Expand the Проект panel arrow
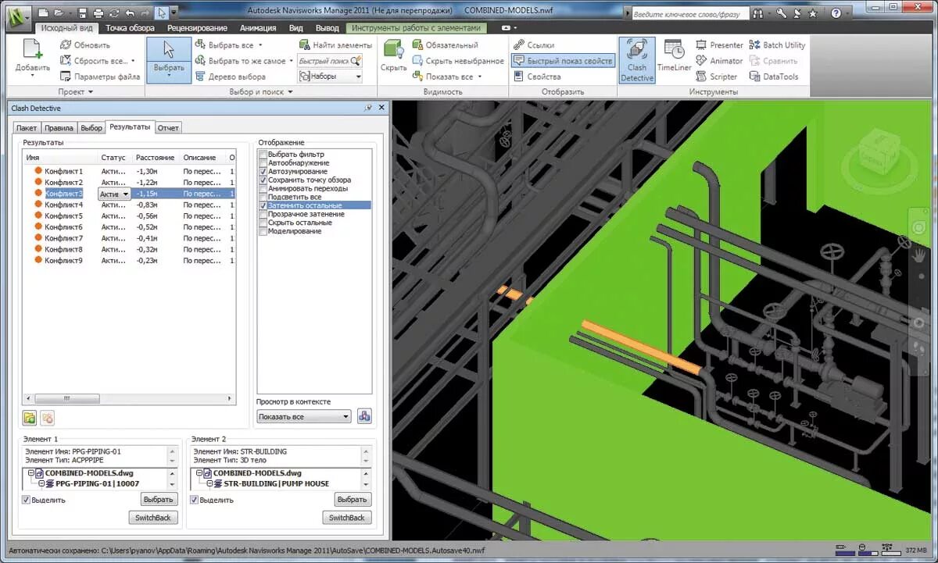This screenshot has width=938, height=563. pyautogui.click(x=91, y=92)
